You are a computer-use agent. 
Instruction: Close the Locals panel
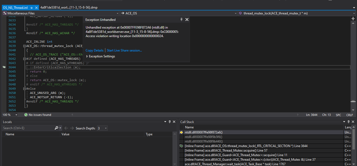point(174,122)
